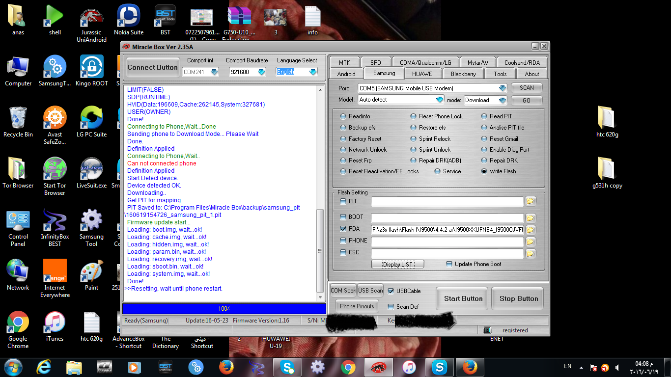The height and width of the screenshot is (377, 671).
Task: Open the Jurassic UniAndroid desktop icon
Action: (92, 25)
